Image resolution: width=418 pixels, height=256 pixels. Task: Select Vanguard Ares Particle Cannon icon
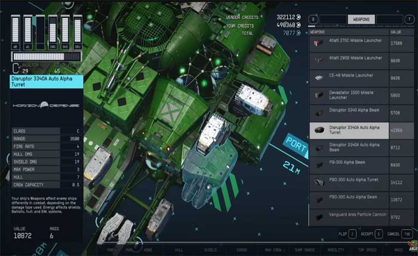(318, 216)
